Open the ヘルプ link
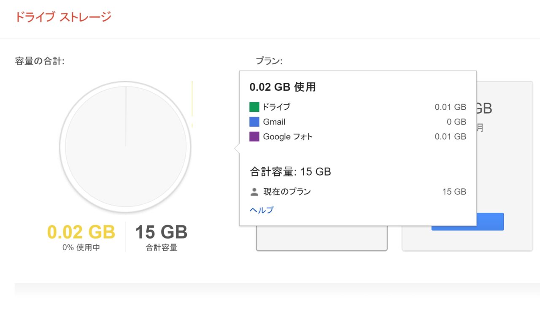The width and height of the screenshot is (540, 309). (x=262, y=210)
